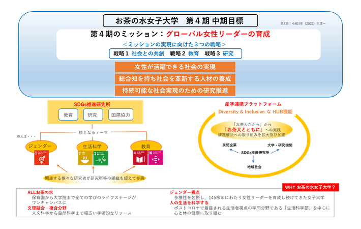Click the red text グローバル女性リーダーの育成
Screen dimensions: 361x229
pos(218,34)
